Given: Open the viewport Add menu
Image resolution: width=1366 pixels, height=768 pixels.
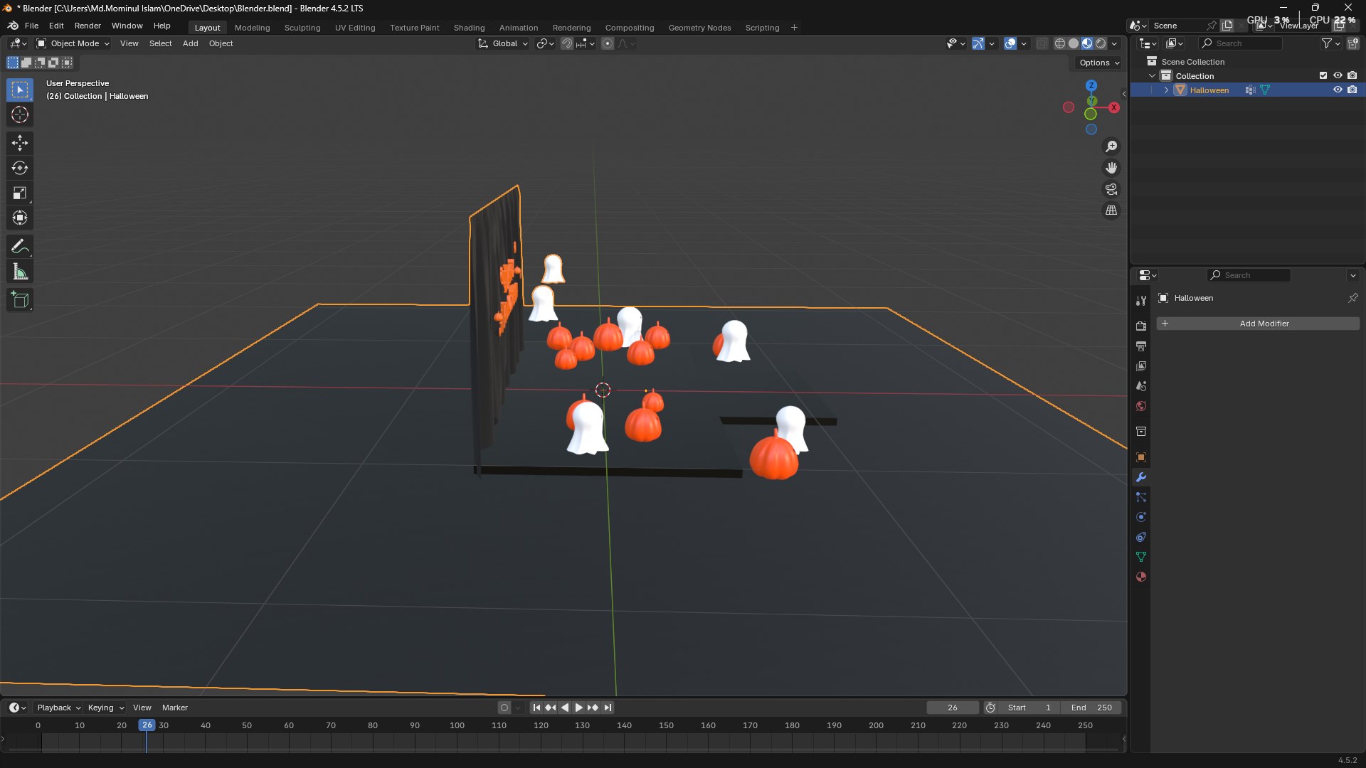Looking at the screenshot, I should (190, 43).
